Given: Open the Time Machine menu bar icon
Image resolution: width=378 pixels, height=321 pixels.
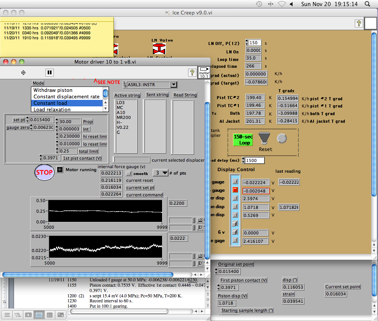Looking at the screenshot, I should (259, 4).
